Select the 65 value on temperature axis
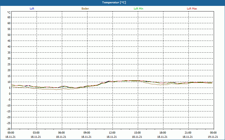 [x=9, y=17]
